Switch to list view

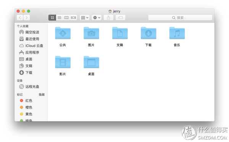pos(60,18)
